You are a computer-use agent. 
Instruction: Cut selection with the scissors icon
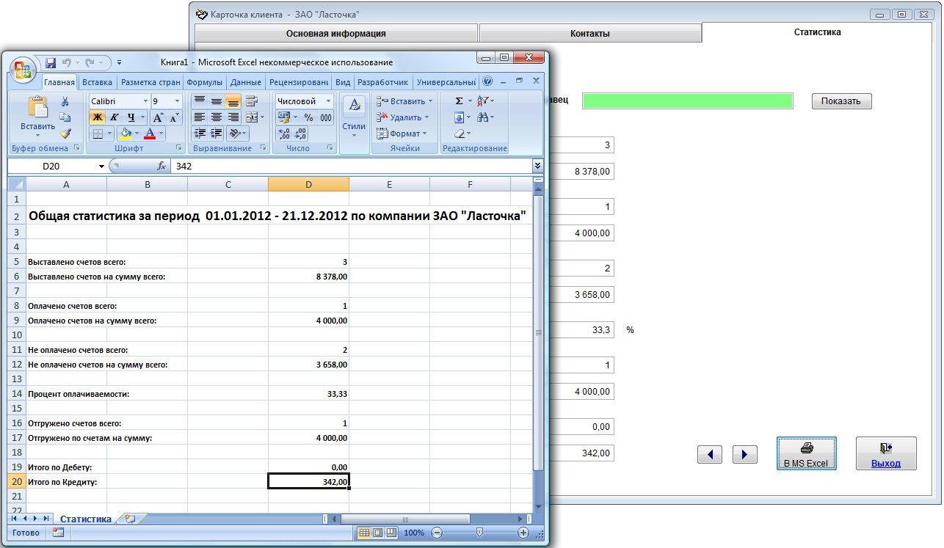click(65, 101)
